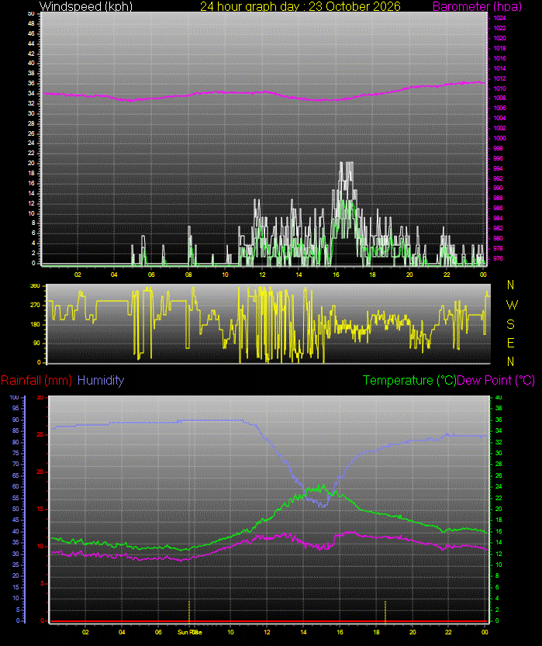Click '1012' on the barometer axis
Image resolution: width=542 pixels, height=646 pixels.
(x=499, y=78)
